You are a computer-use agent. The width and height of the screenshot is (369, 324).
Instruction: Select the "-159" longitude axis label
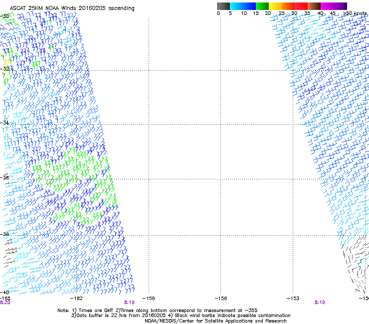pyautogui.click(x=149, y=299)
